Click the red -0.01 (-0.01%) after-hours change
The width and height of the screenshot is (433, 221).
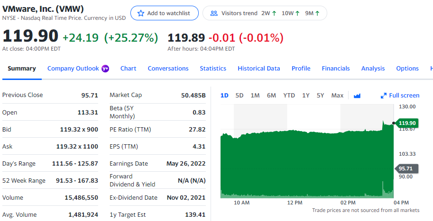(x=246, y=37)
